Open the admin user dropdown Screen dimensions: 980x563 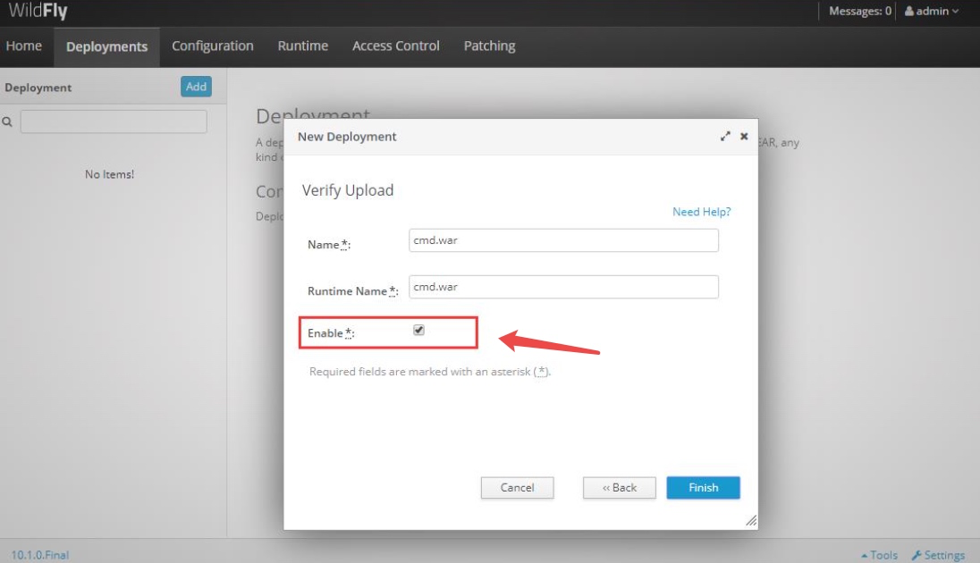coord(931,12)
